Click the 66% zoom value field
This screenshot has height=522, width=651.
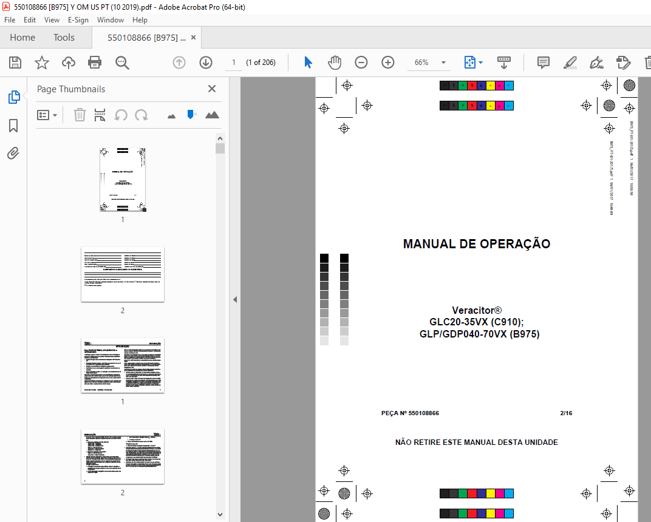(x=422, y=63)
